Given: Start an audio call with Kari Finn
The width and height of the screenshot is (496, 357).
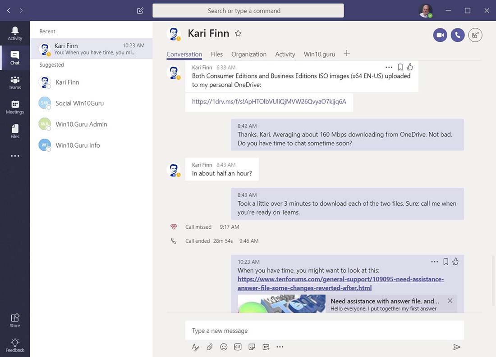Looking at the screenshot, I should 458,35.
